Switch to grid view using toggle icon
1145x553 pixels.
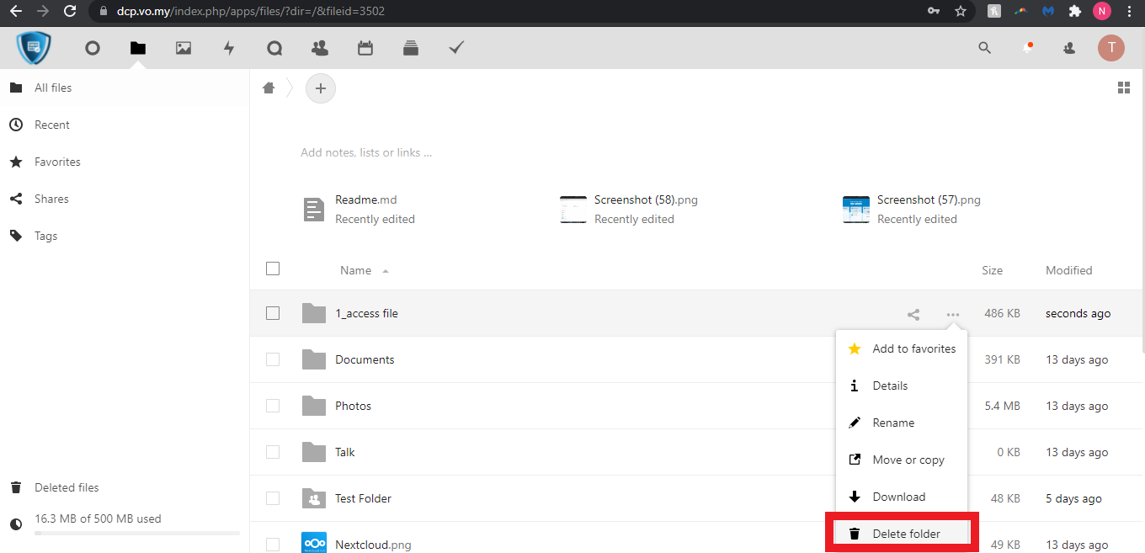click(x=1123, y=88)
